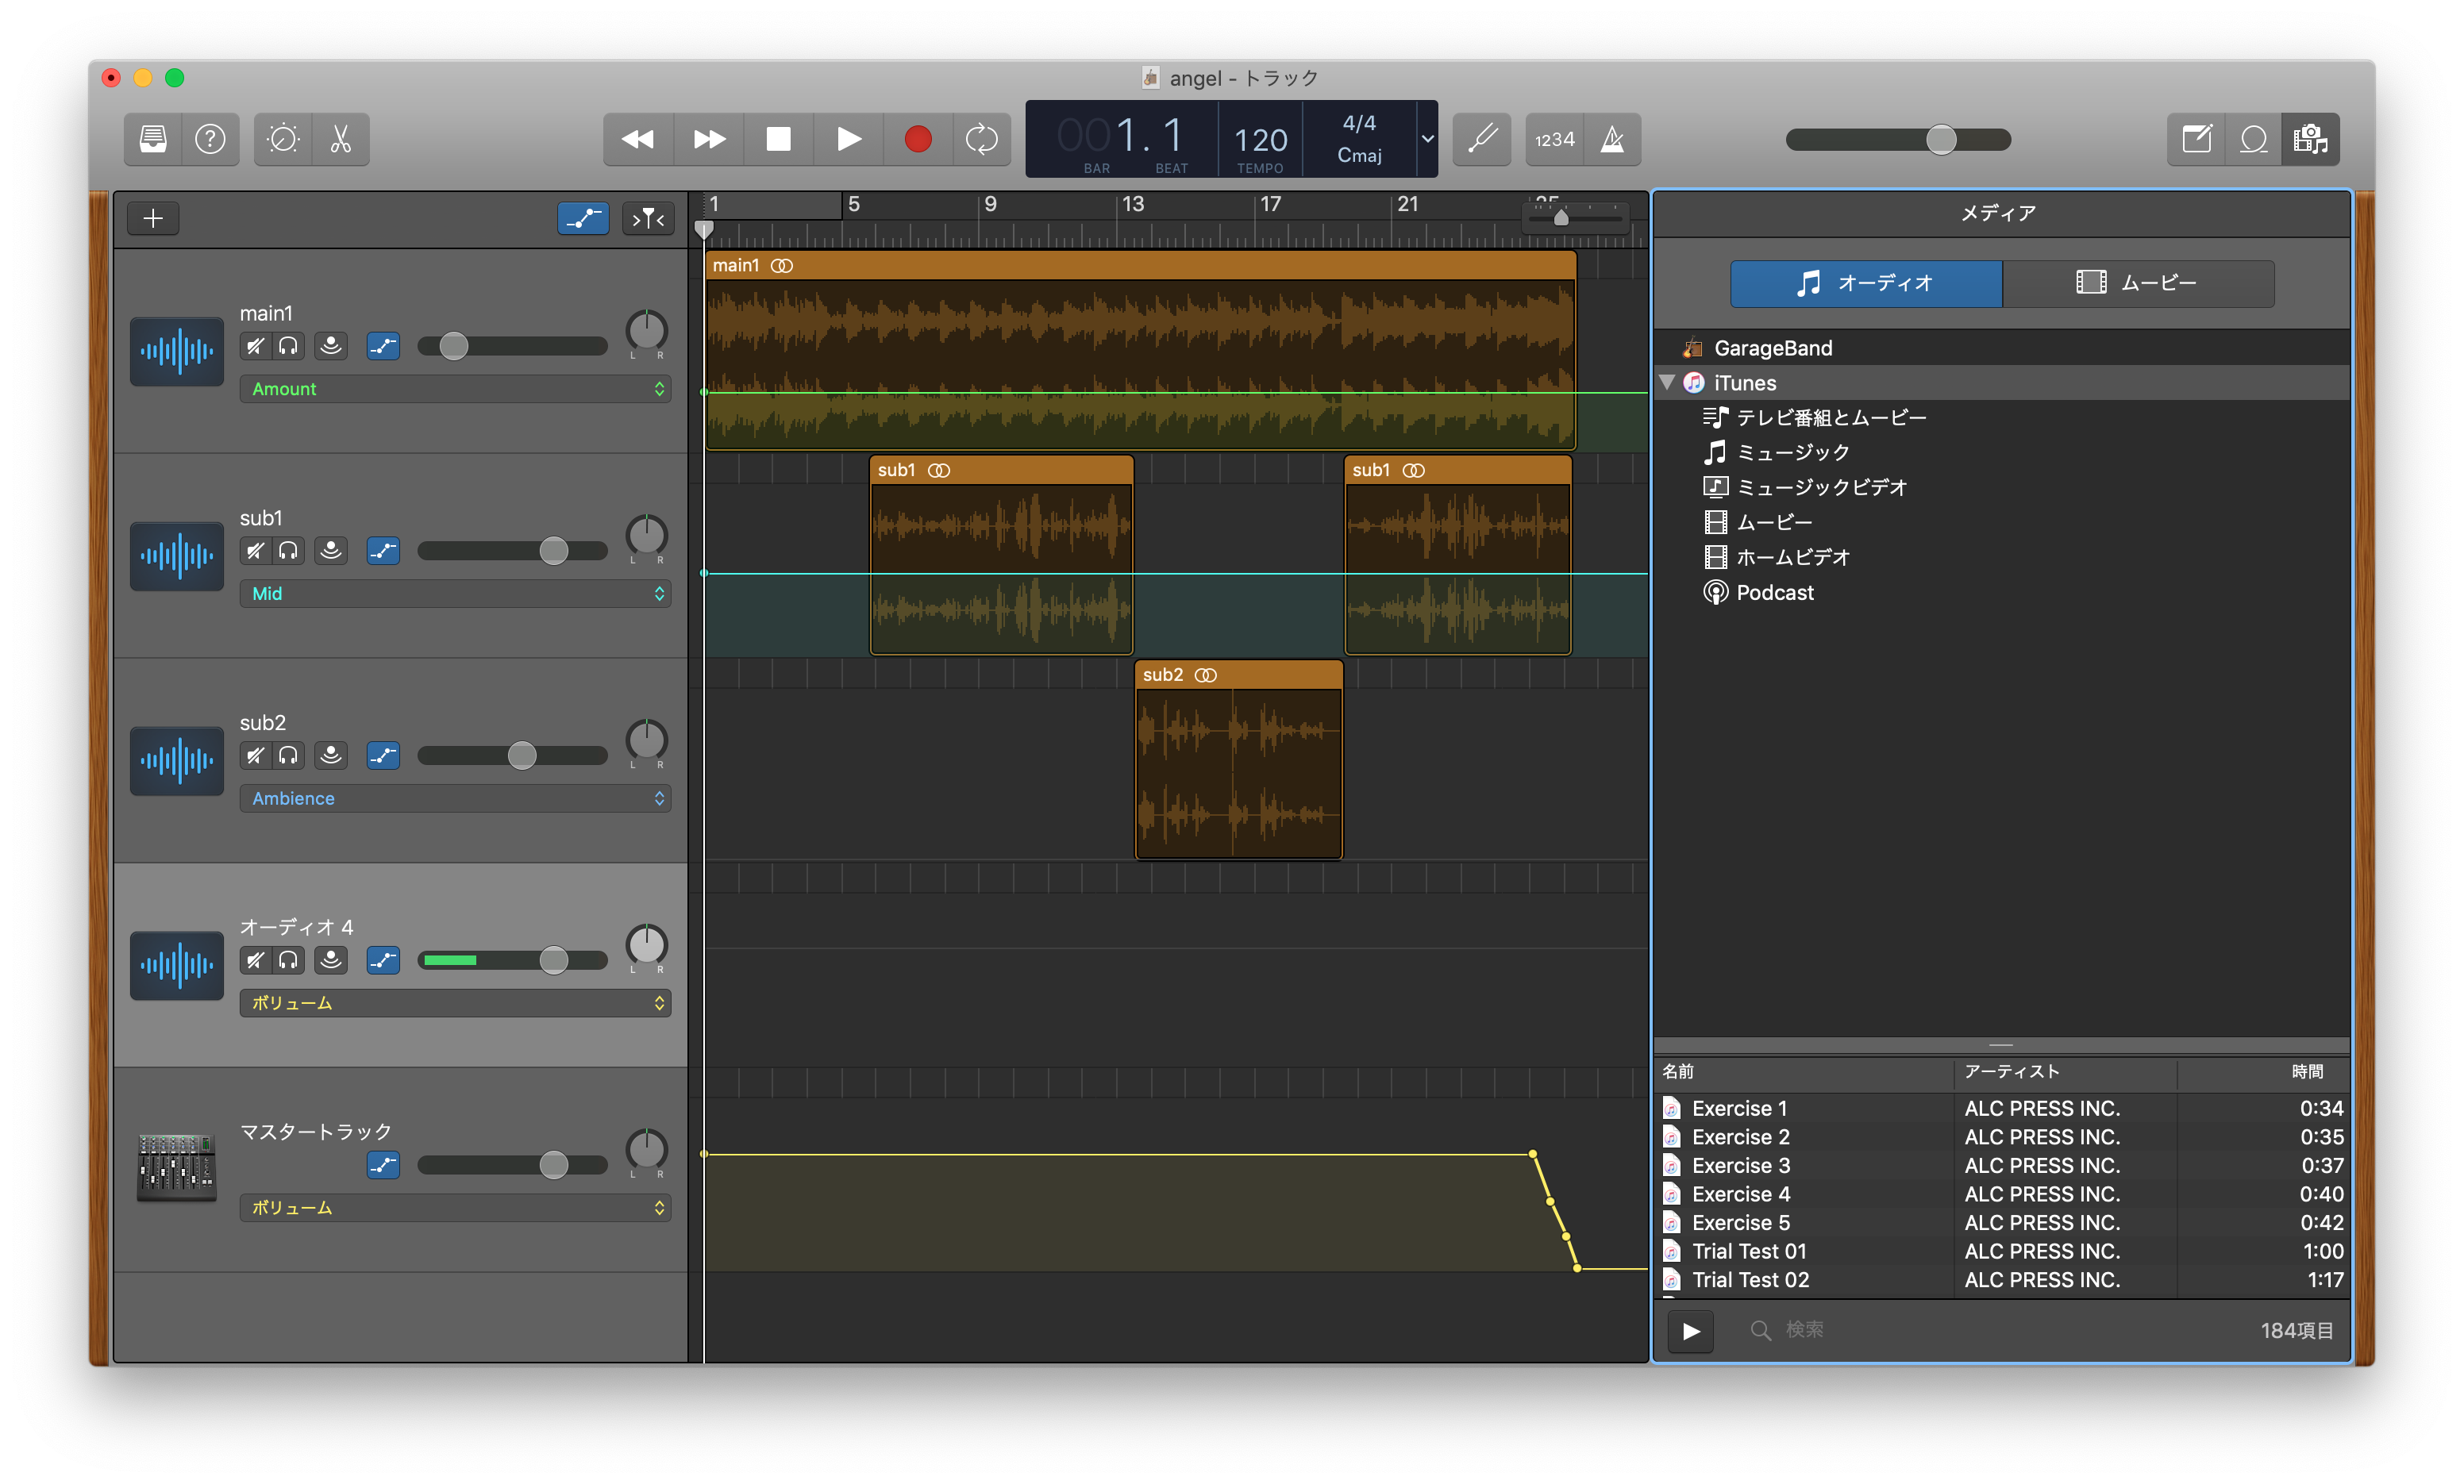Open the Note Pad icon
This screenshot has height=1484, width=2464.
2196,139
